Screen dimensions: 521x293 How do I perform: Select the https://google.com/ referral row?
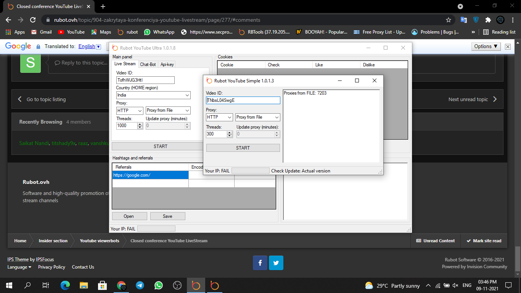pos(150,175)
